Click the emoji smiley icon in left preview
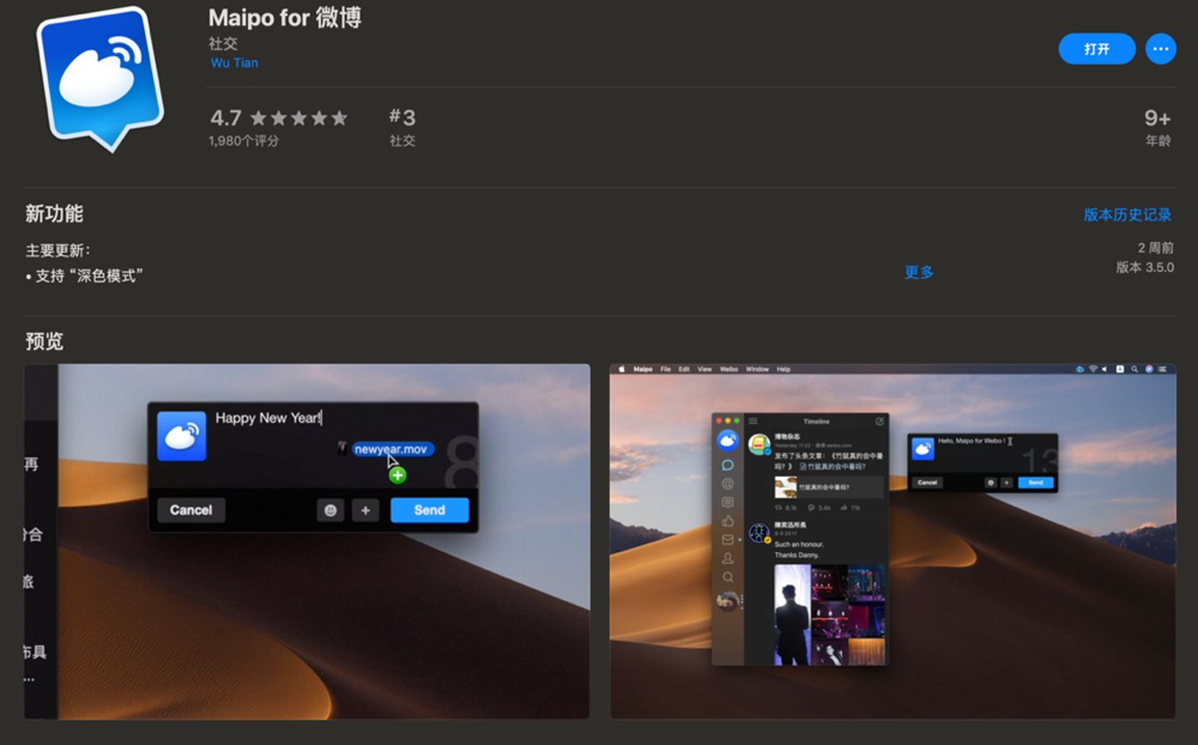The height and width of the screenshot is (745, 1198). click(x=330, y=511)
